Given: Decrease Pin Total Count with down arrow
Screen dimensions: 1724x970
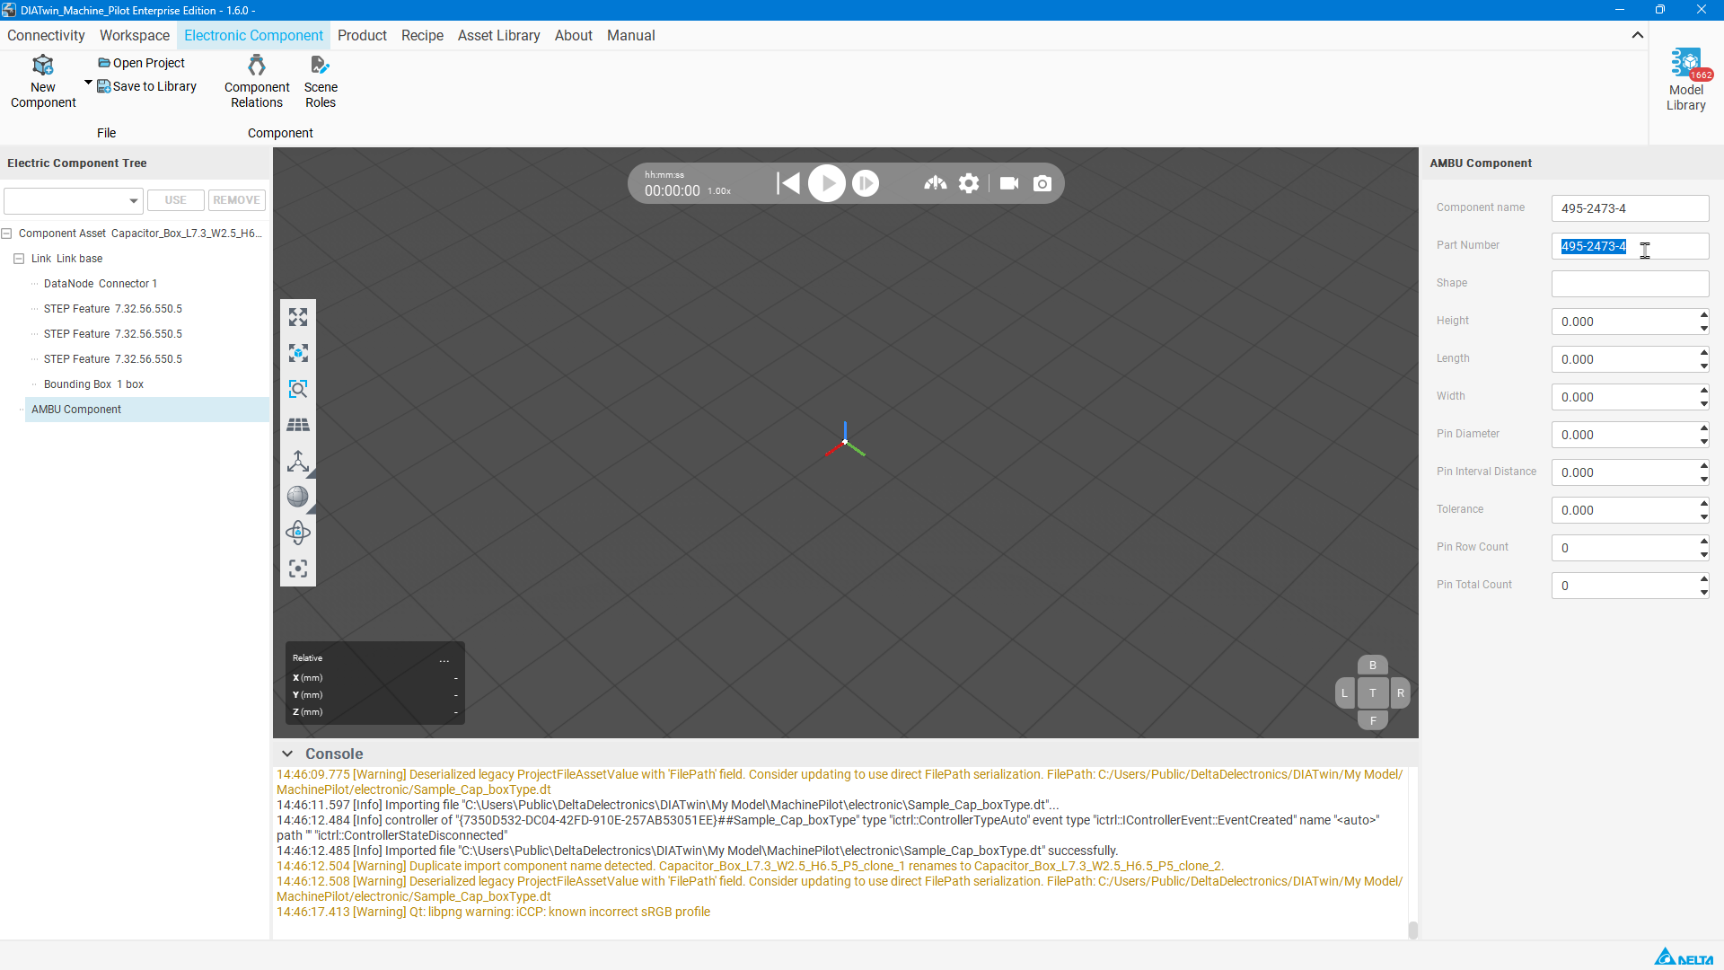Looking at the screenshot, I should pos(1704,593).
